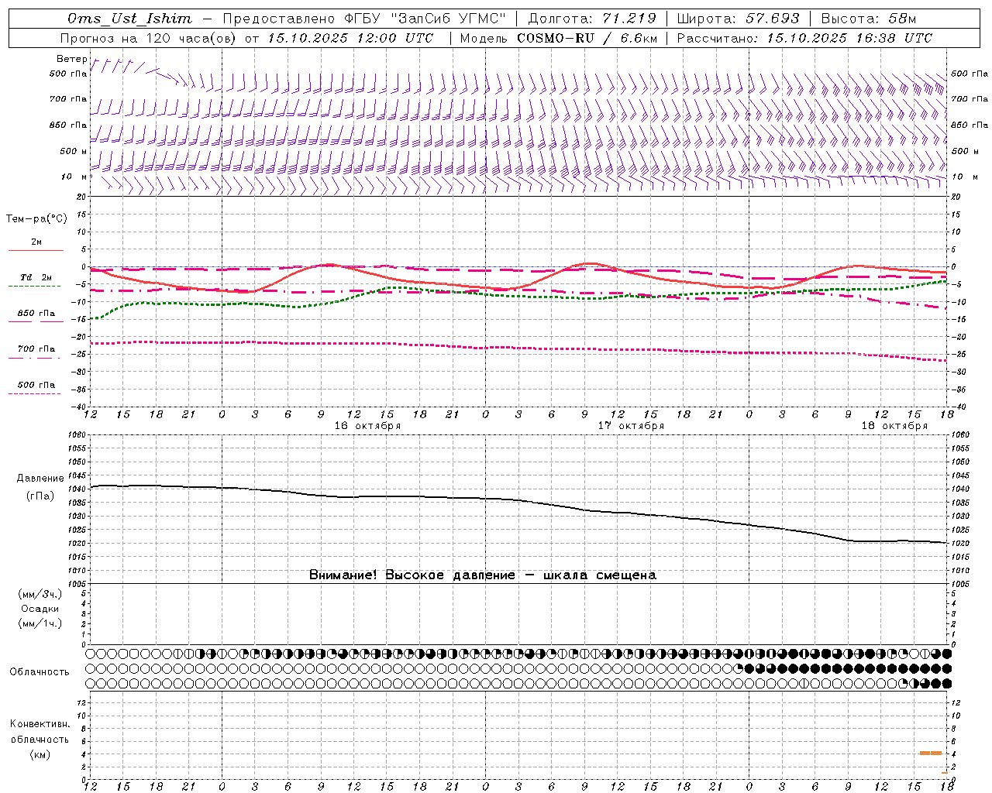Click the (гПа) unit under Давление

(40, 496)
